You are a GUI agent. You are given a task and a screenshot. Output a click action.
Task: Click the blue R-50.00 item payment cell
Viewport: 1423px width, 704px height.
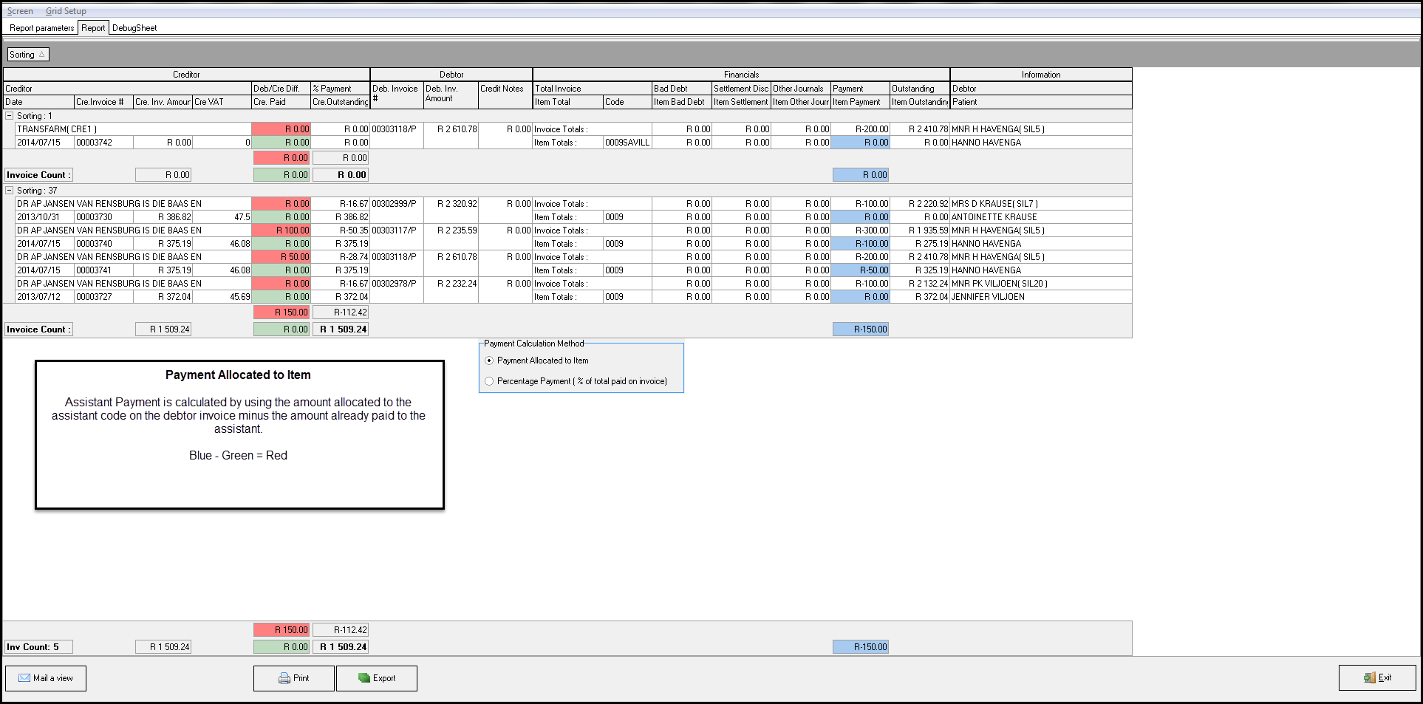pos(861,270)
